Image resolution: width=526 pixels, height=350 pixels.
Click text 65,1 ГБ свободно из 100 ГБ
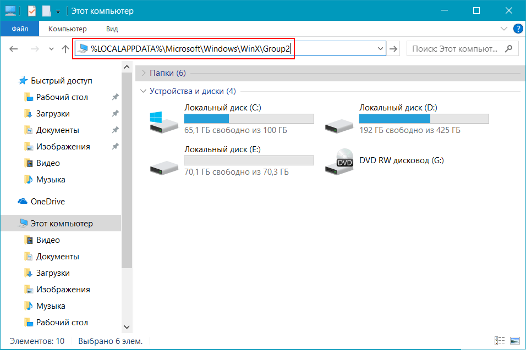tap(235, 130)
